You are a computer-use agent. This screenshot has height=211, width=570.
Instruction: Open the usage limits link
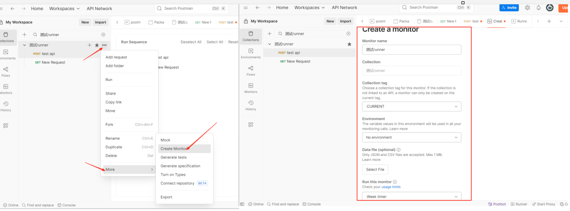coord(391,187)
